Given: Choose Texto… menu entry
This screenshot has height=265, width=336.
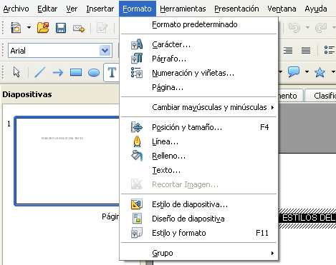Looking at the screenshot, I should pos(198,170).
